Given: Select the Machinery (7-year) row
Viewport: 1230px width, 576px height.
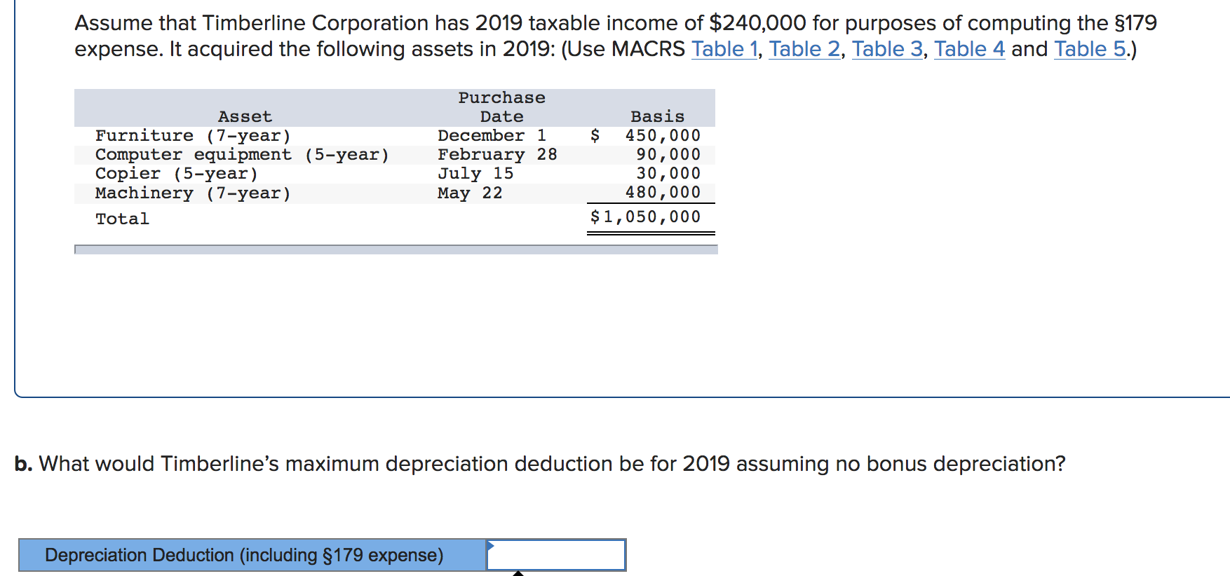Looking at the screenshot, I should click(192, 193).
